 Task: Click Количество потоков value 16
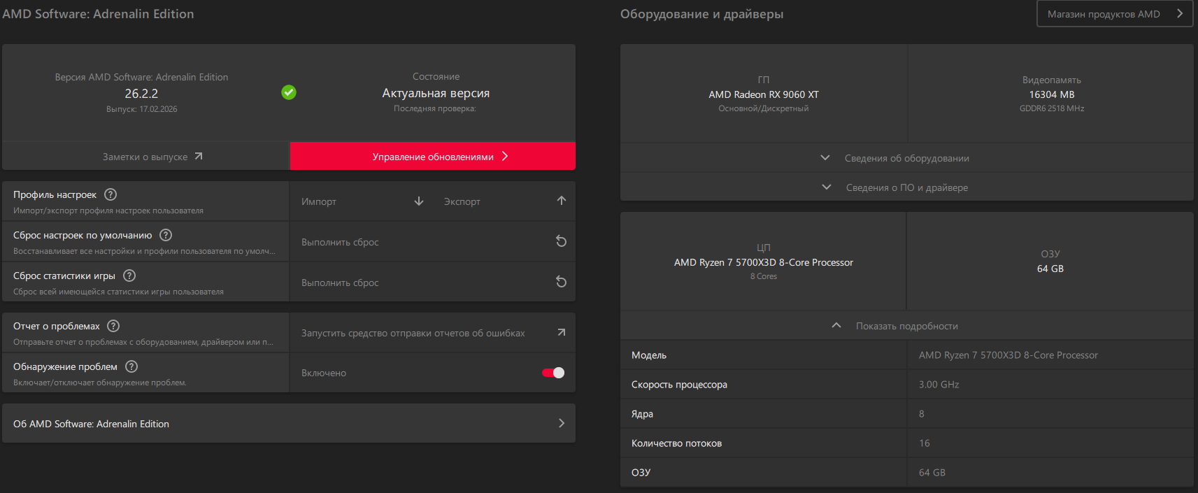[925, 443]
